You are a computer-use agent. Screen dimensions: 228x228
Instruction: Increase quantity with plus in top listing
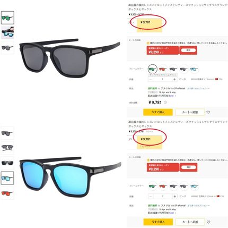point(174,79)
